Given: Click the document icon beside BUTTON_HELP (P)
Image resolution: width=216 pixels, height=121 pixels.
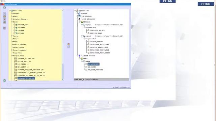Looking at the screenshot, I should (x=16, y=61).
